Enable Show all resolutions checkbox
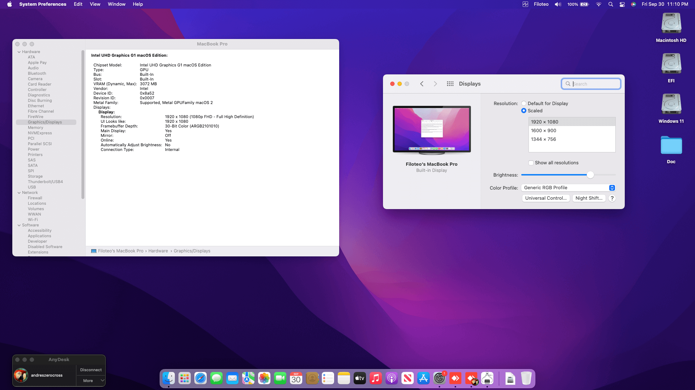This screenshot has height=390, width=695. (531, 163)
